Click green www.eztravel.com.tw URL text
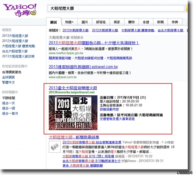194x175 pixels. [63, 77]
